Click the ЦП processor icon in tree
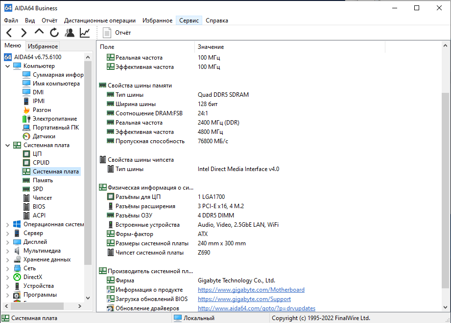The image size is (451, 323). point(26,154)
